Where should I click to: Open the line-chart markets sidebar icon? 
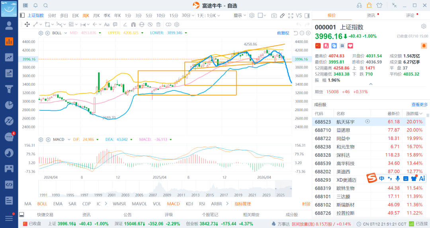click(x=9, y=57)
